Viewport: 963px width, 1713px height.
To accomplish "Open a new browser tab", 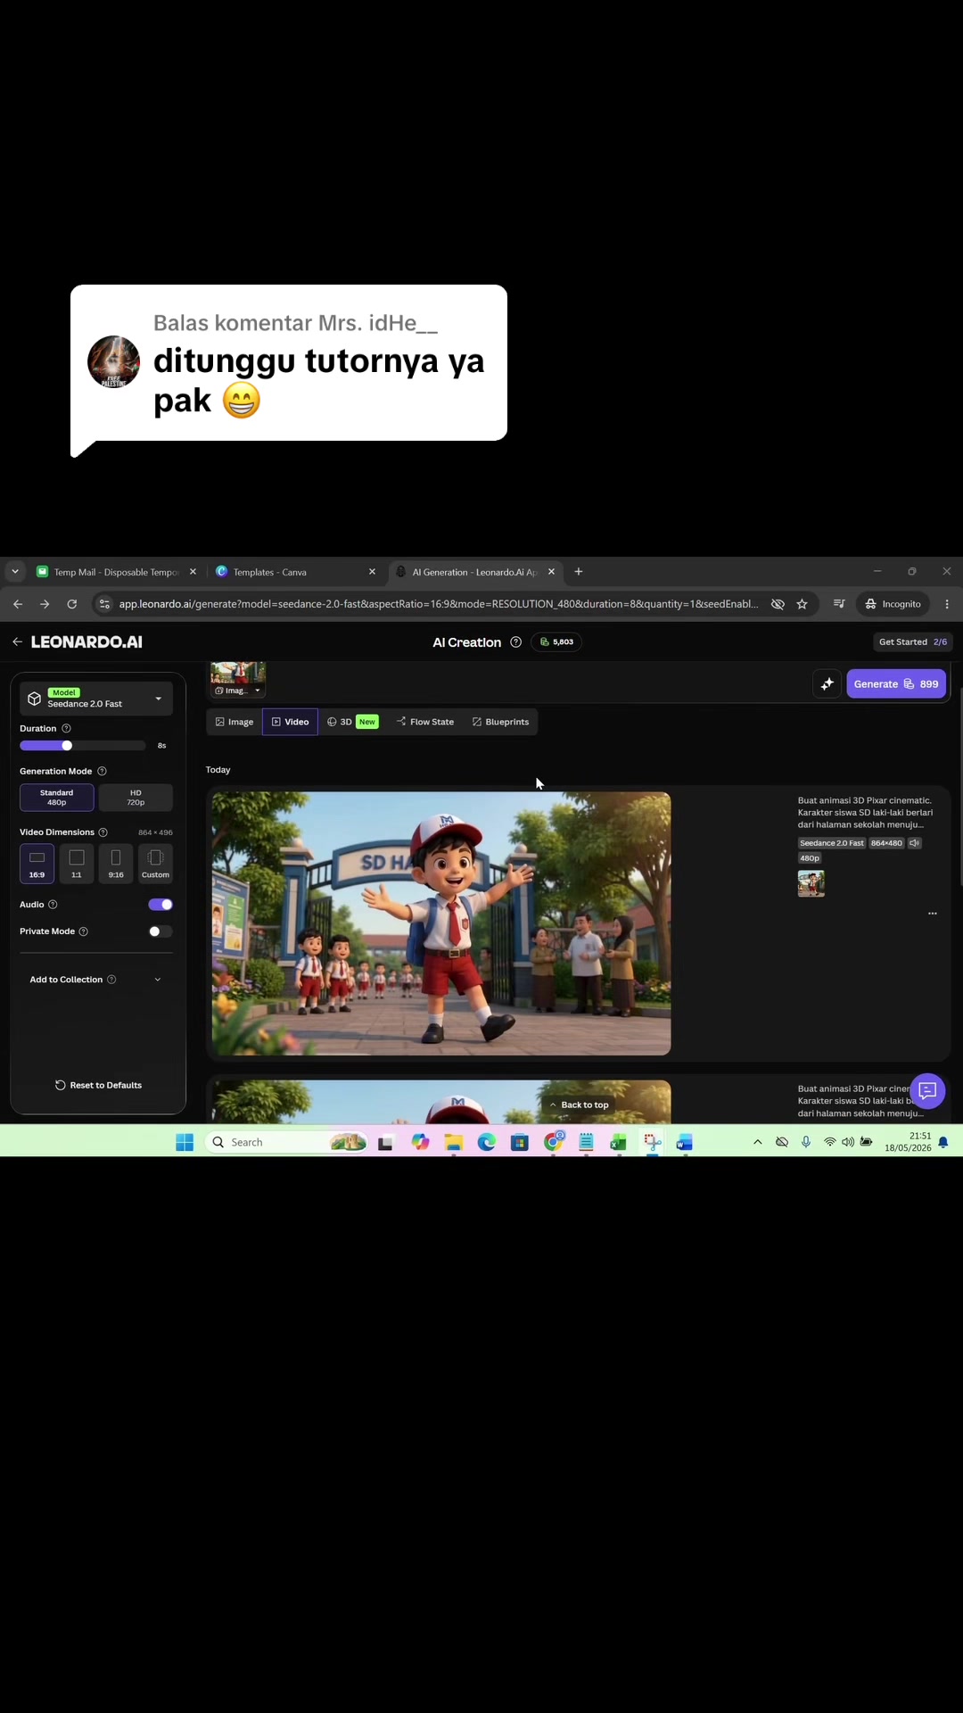I will coord(579,572).
